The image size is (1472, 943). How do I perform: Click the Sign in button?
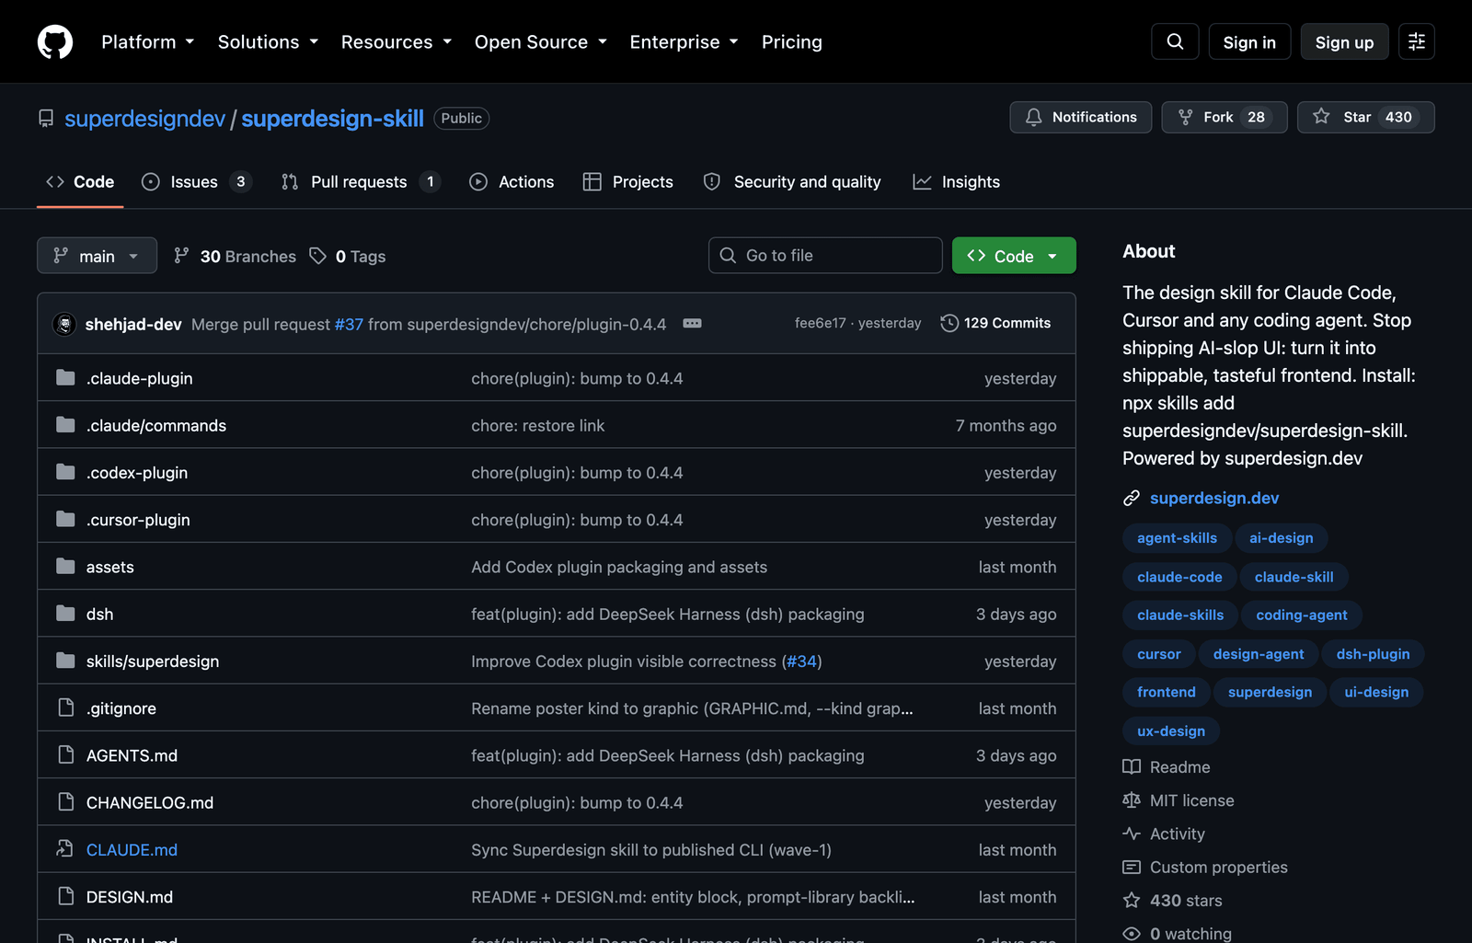[x=1249, y=42]
